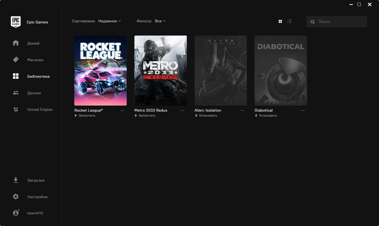Click the Alien: Isolation title text
Viewport: 379px width, 226px height.
pos(208,110)
